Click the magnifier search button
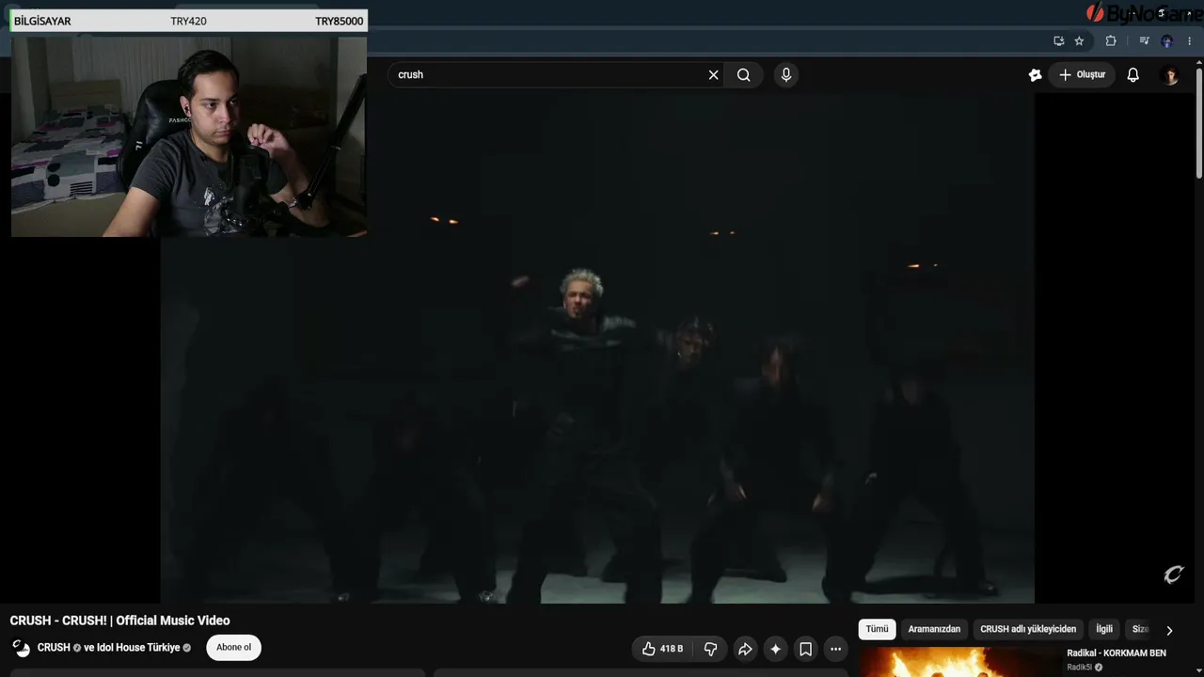 (x=744, y=75)
